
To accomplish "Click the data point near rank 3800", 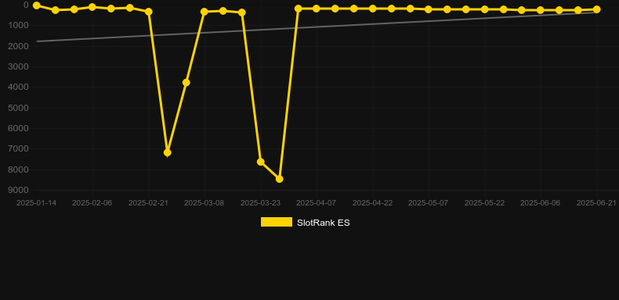I will (186, 83).
